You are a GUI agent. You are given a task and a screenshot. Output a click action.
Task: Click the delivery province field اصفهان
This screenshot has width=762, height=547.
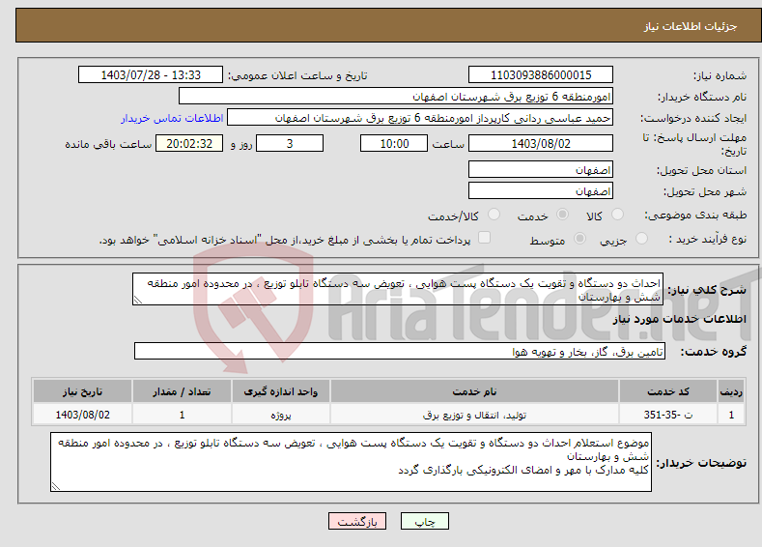click(x=541, y=170)
